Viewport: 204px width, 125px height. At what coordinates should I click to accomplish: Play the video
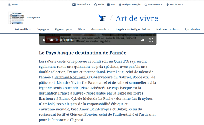pyautogui.click(x=44, y=40)
